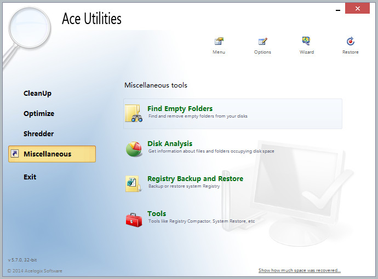
Task: Launch the Wizard toolbar icon
Action: [306, 41]
